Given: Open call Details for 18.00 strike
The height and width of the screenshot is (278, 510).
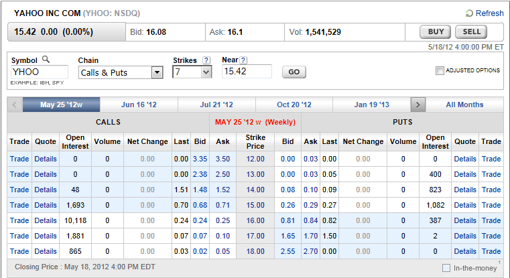Looking at the screenshot, I should coord(46,251).
